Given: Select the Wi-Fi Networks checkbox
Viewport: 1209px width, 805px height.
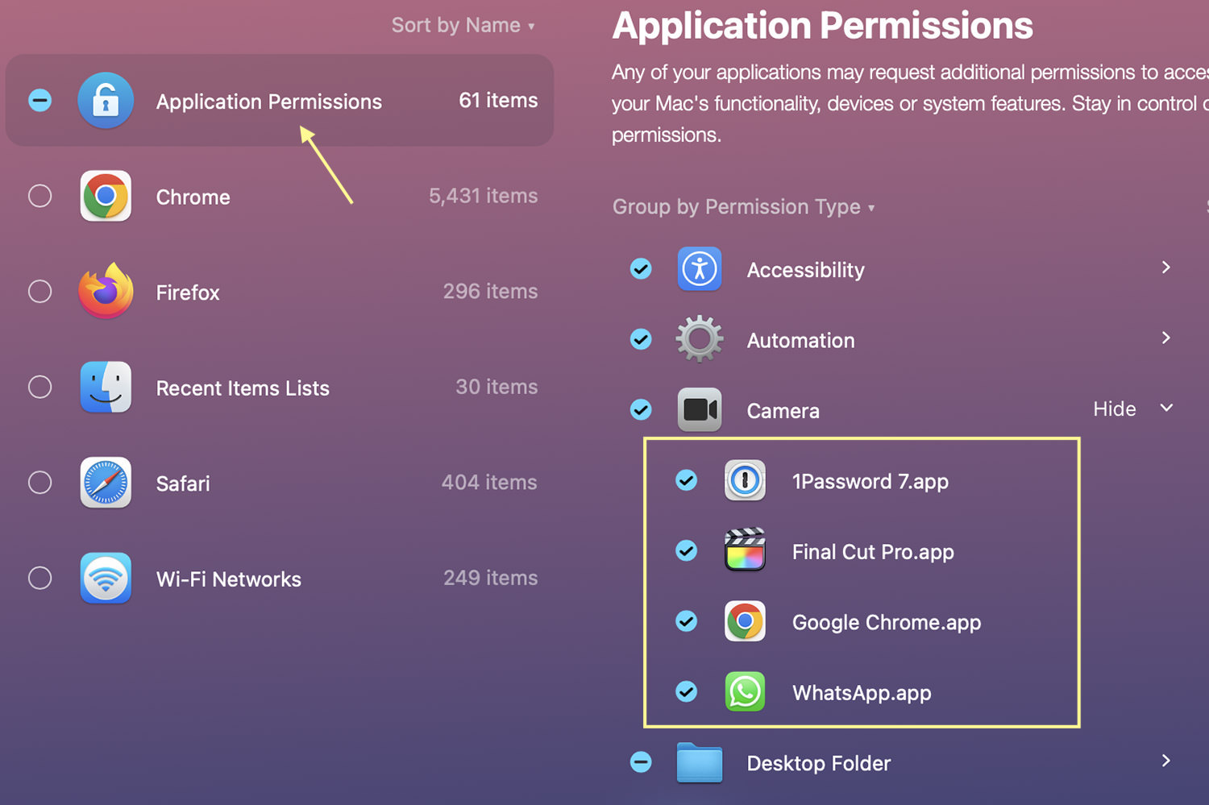Looking at the screenshot, I should [x=40, y=578].
